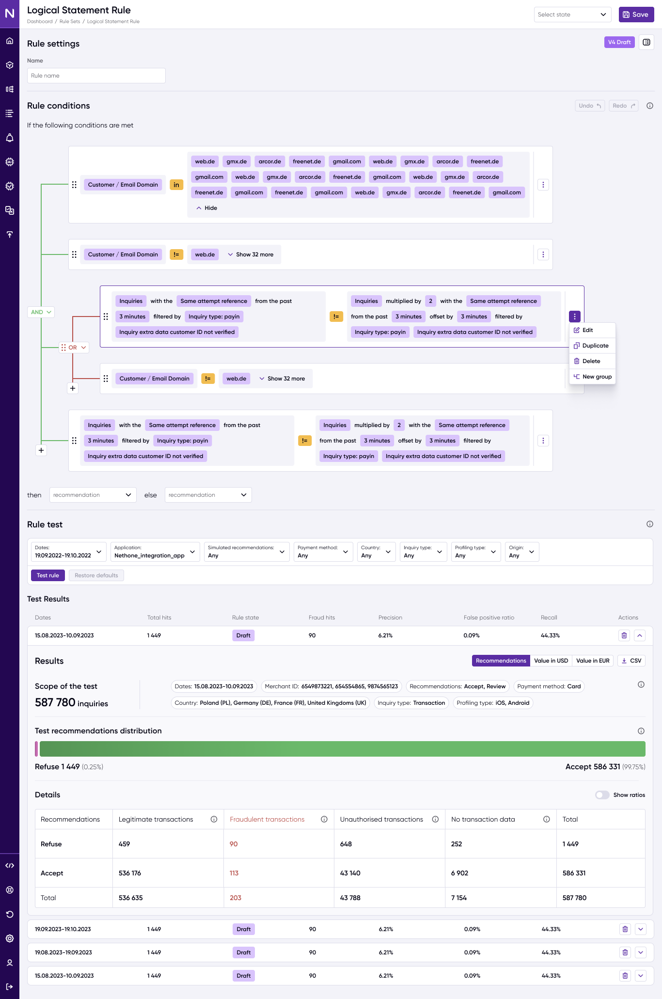Add a new condition under OR group
The height and width of the screenshot is (999, 662).
tap(73, 388)
